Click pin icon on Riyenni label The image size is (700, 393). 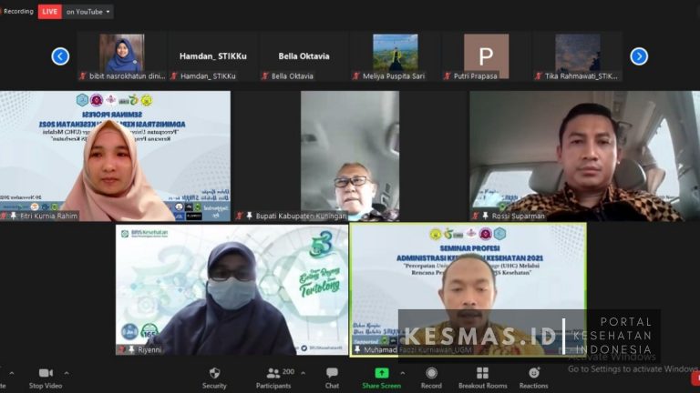(x=131, y=349)
